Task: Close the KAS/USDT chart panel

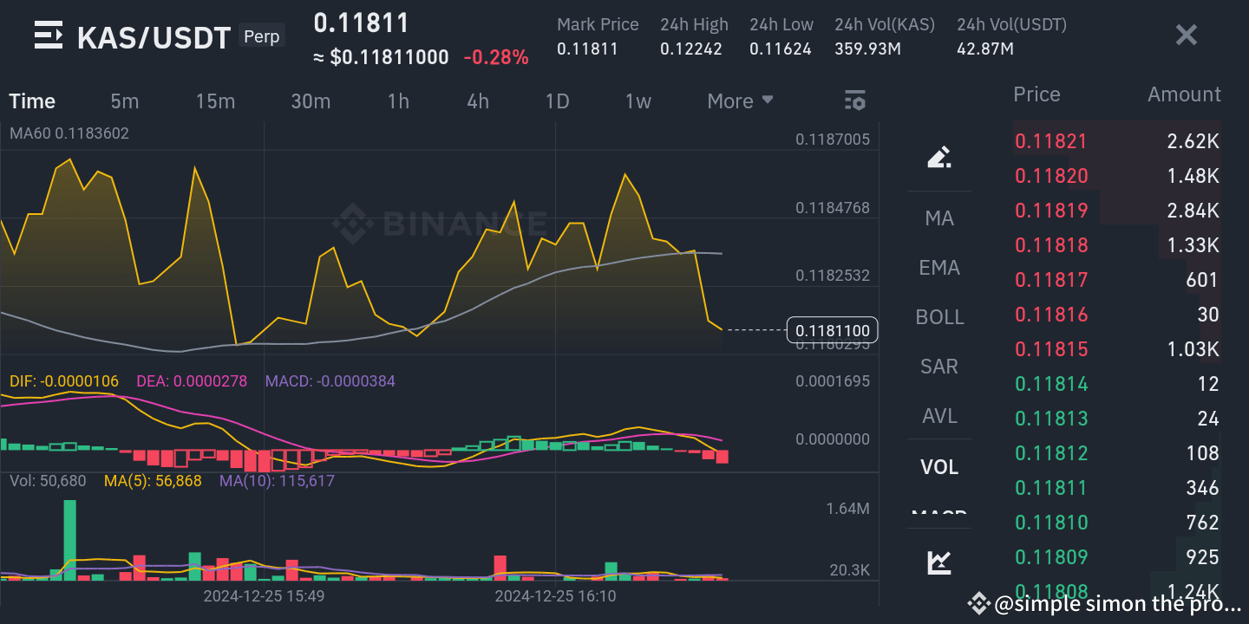Action: pos(1186,35)
